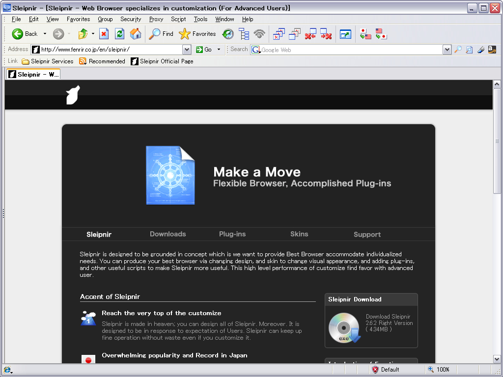The width and height of the screenshot is (503, 377).
Task: Open the Sleipnir Official Page link
Action: (162, 61)
